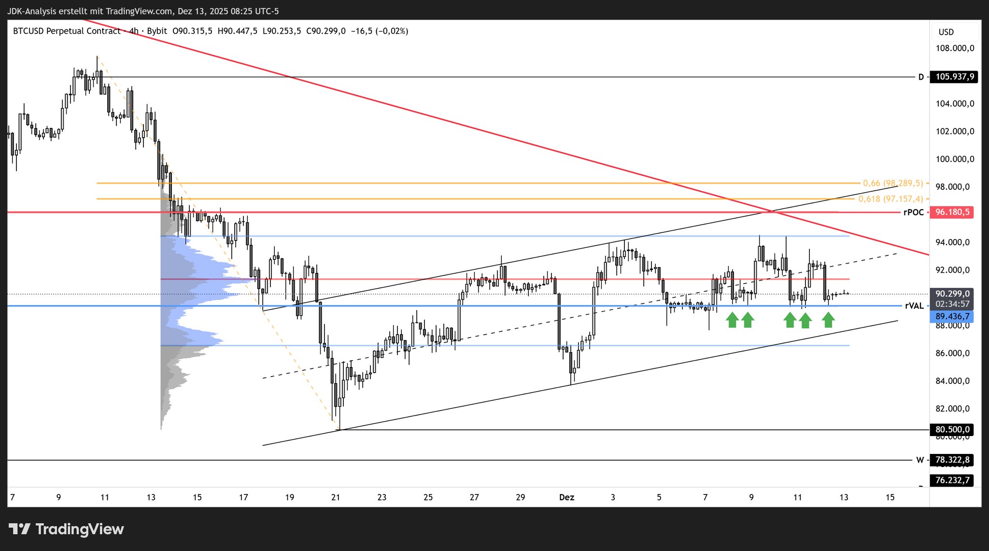Screen dimensions: 989x551
Task: Click the 100.000,0 price axis tick
Action: click(x=955, y=159)
